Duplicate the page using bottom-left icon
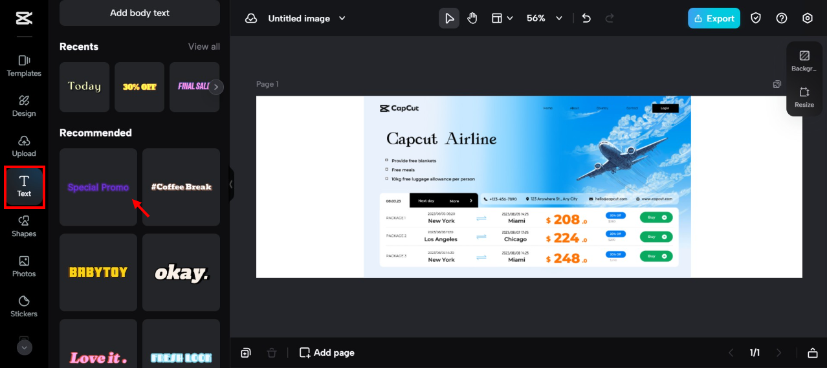 click(246, 352)
